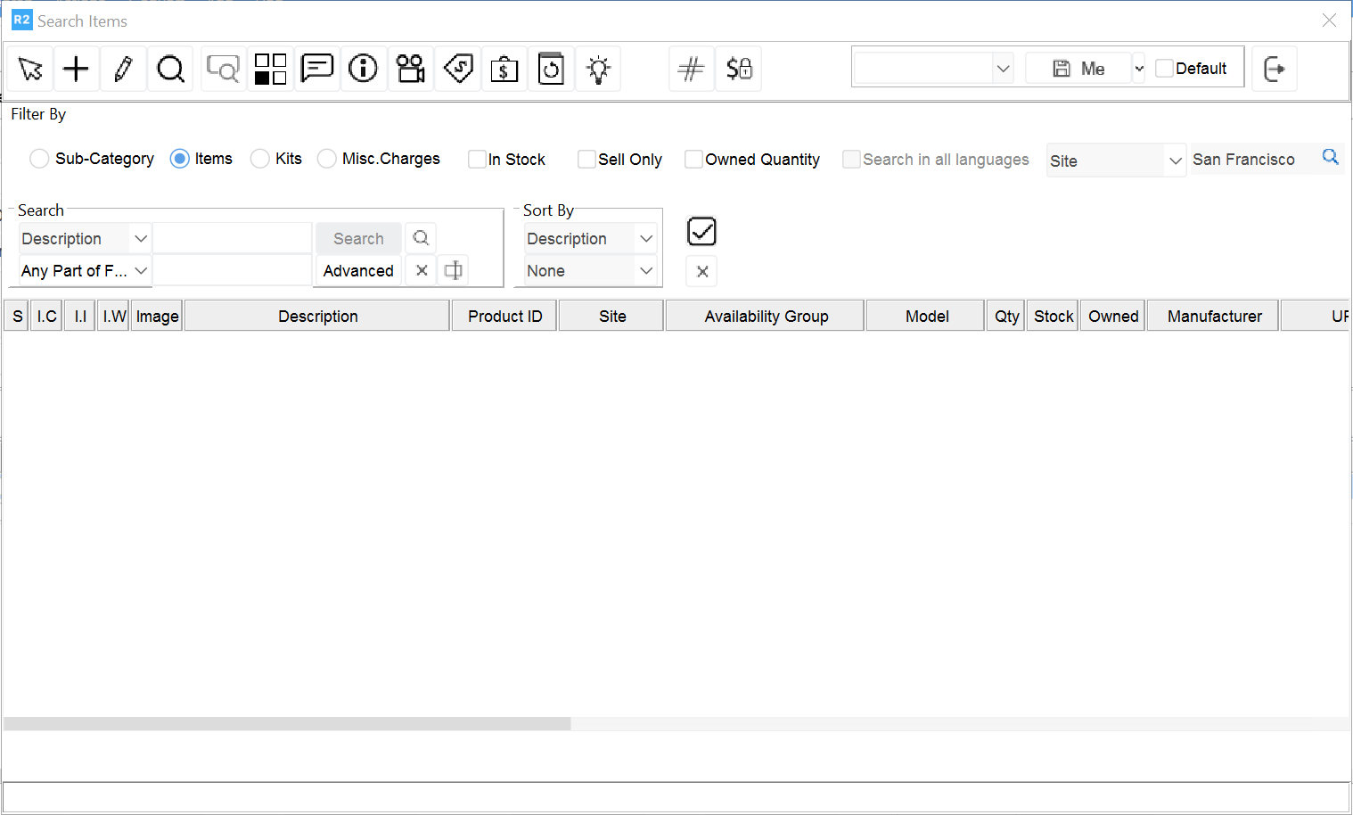This screenshot has width=1353, height=815.
Task: Click the pencil edit icon
Action: [123, 69]
